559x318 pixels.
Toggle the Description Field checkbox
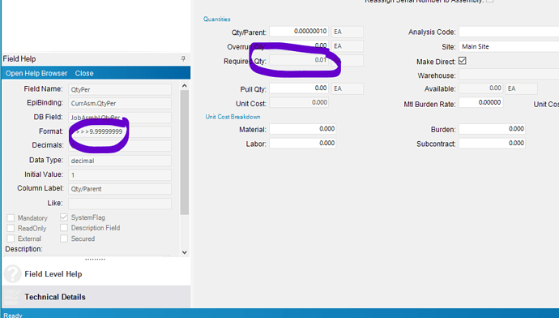click(x=64, y=228)
